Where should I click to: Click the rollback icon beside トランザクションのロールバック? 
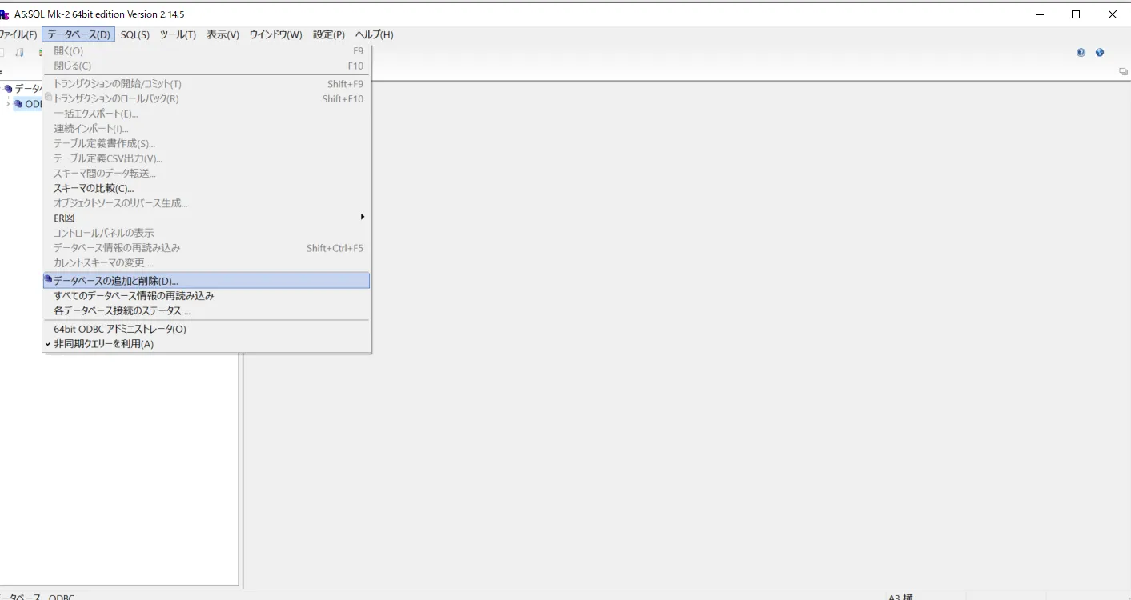[48, 96]
